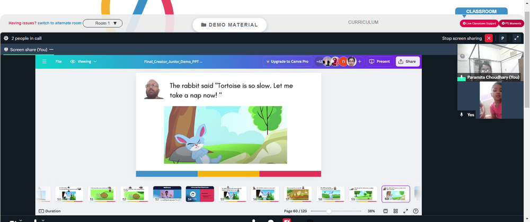Viewport: 530px width, 222px height.
Task: Select slide 55 thumbnail
Action: [233, 194]
